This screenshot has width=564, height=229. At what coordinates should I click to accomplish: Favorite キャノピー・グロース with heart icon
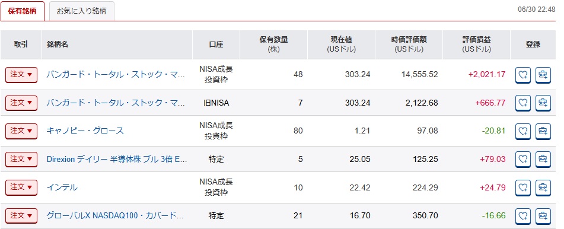coord(523,131)
